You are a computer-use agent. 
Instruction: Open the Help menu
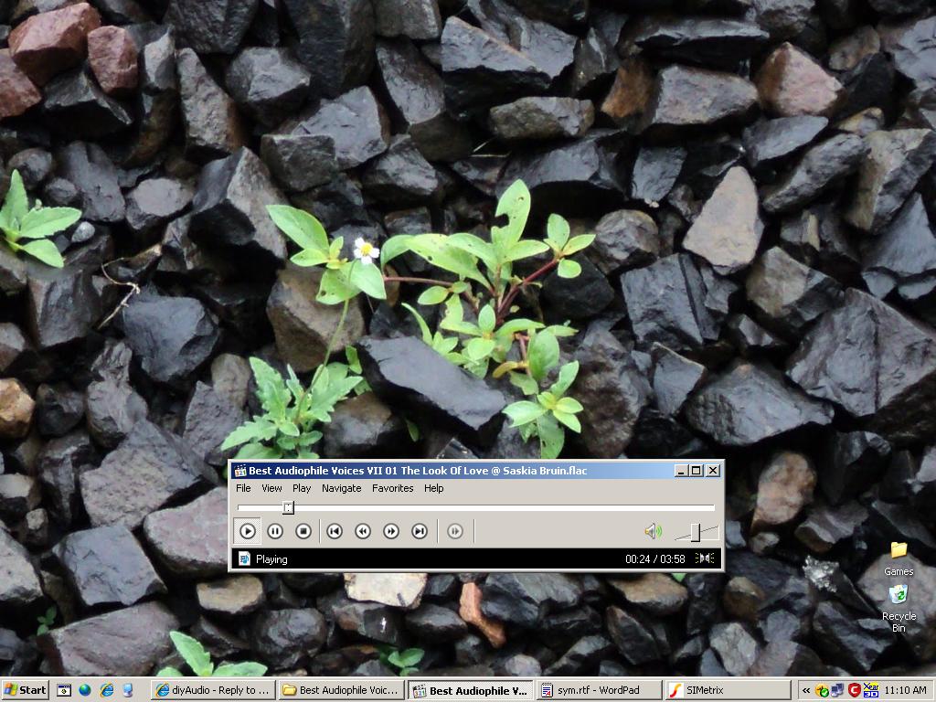434,488
